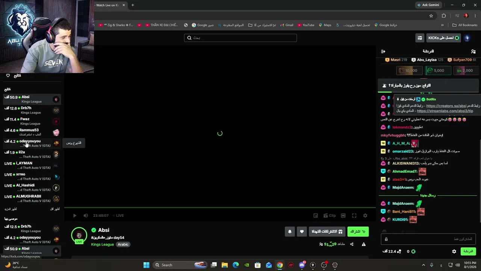The width and height of the screenshot is (481, 271).
Task: Select the 10,000 KICKs gift
Action: (410, 70)
